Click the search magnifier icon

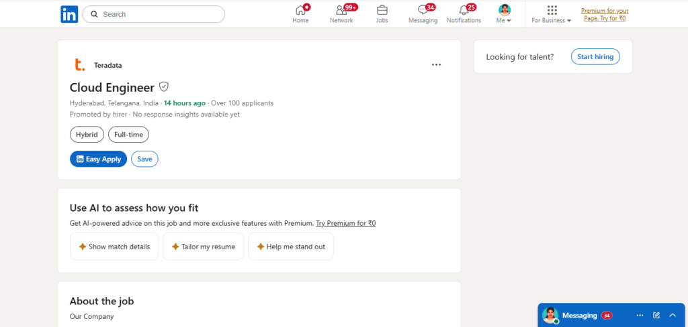pyautogui.click(x=94, y=14)
